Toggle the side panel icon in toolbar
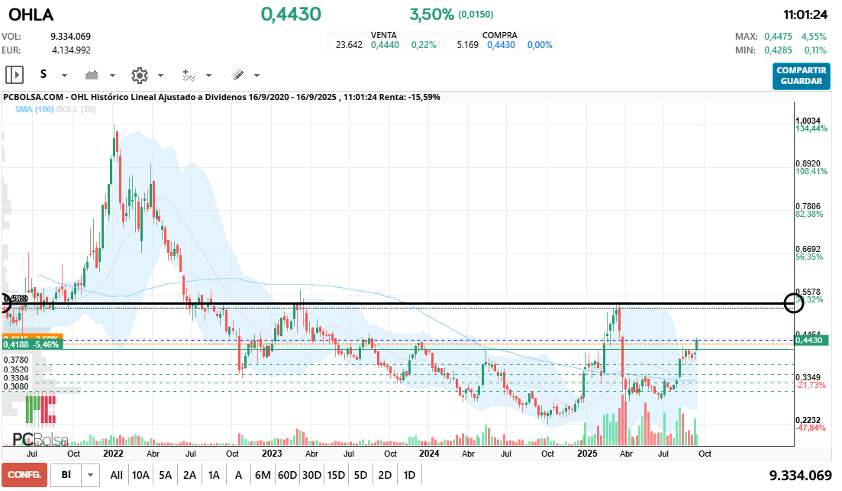842x491 pixels. click(15, 75)
